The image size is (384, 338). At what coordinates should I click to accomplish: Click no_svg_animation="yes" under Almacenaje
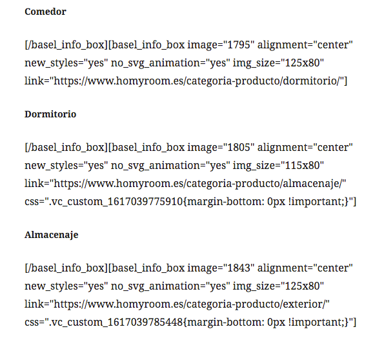pyautogui.click(x=170, y=286)
